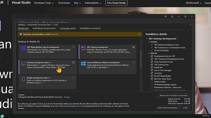The image size is (211, 118).
Task: Maximize the Visual Studio Installer window
Action: (x=185, y=16)
